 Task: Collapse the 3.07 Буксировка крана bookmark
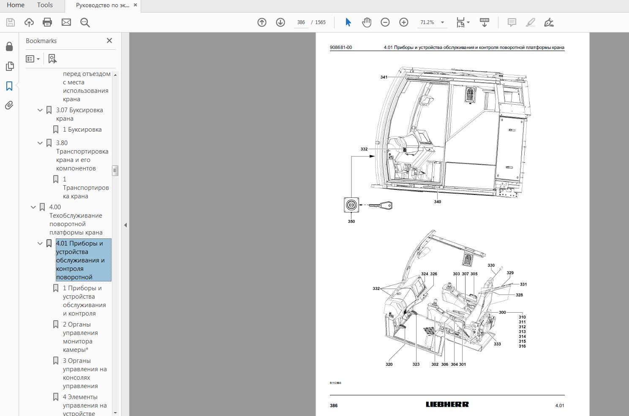(x=40, y=110)
